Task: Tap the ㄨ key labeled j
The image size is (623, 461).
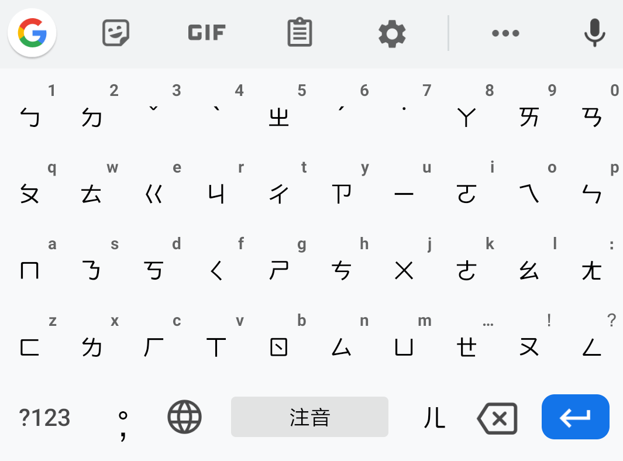Action: point(405,261)
